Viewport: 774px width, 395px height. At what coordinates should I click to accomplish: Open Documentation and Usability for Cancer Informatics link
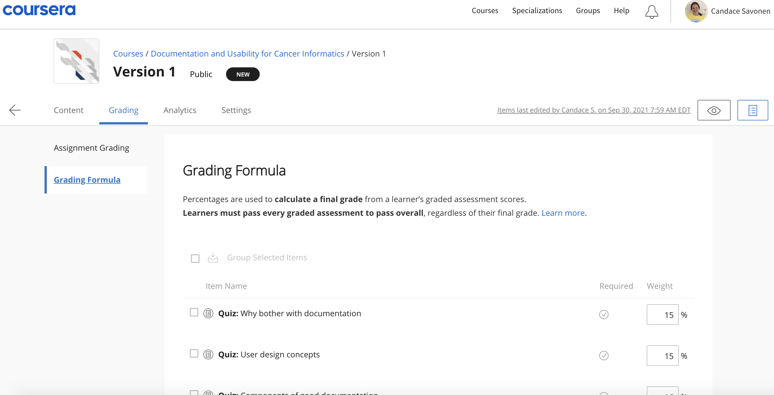pos(247,53)
